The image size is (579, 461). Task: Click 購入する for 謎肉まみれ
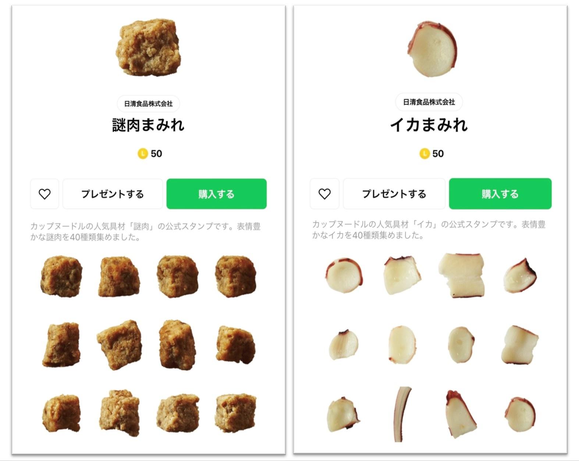(216, 194)
